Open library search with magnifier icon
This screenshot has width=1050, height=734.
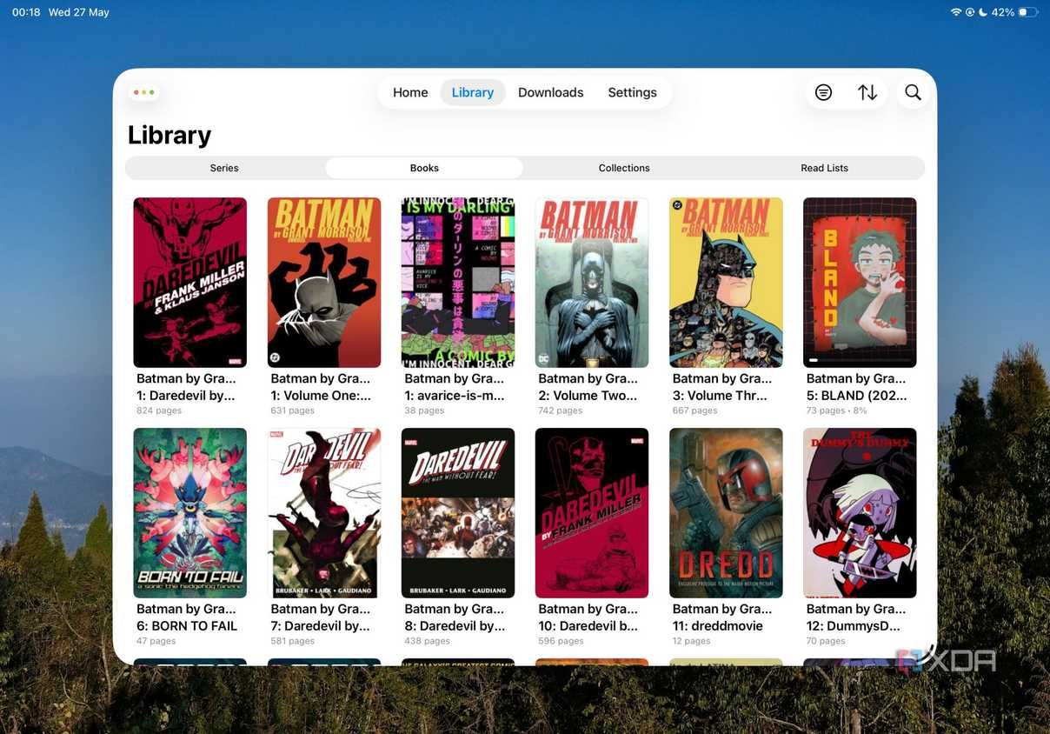pyautogui.click(x=913, y=92)
